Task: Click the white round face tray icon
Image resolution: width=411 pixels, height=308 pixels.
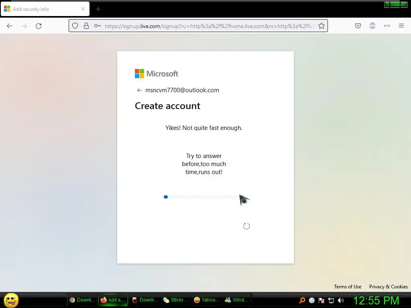Action: tap(311, 300)
